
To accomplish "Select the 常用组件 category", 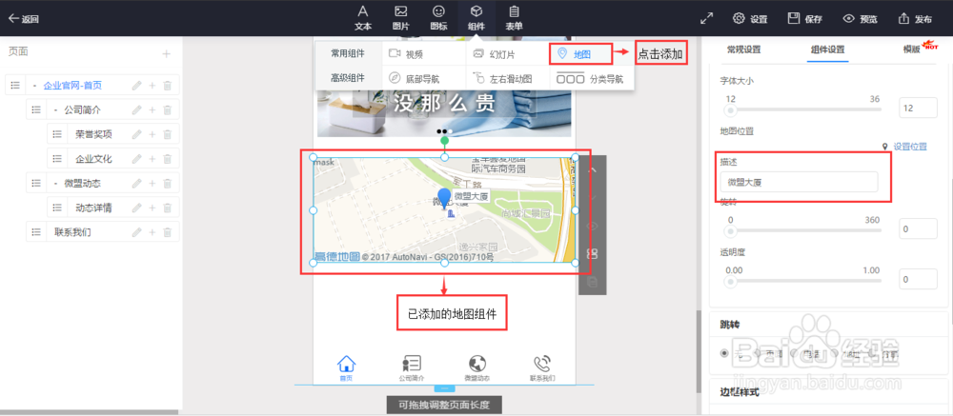I will pyautogui.click(x=348, y=53).
